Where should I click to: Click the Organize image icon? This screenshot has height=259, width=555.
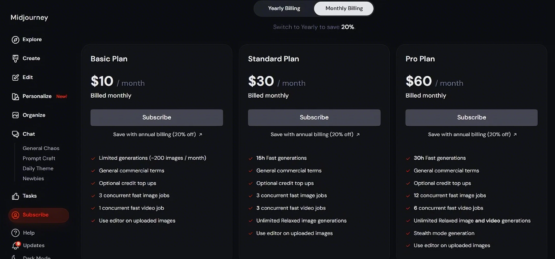[15, 115]
